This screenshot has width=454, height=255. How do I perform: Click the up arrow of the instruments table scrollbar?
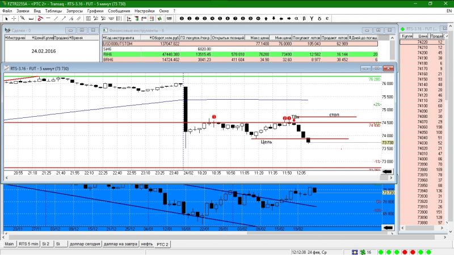[x=392, y=38]
